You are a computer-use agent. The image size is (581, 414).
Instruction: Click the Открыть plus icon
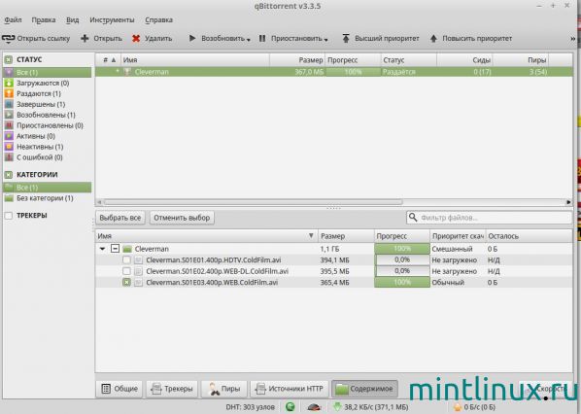click(x=85, y=38)
